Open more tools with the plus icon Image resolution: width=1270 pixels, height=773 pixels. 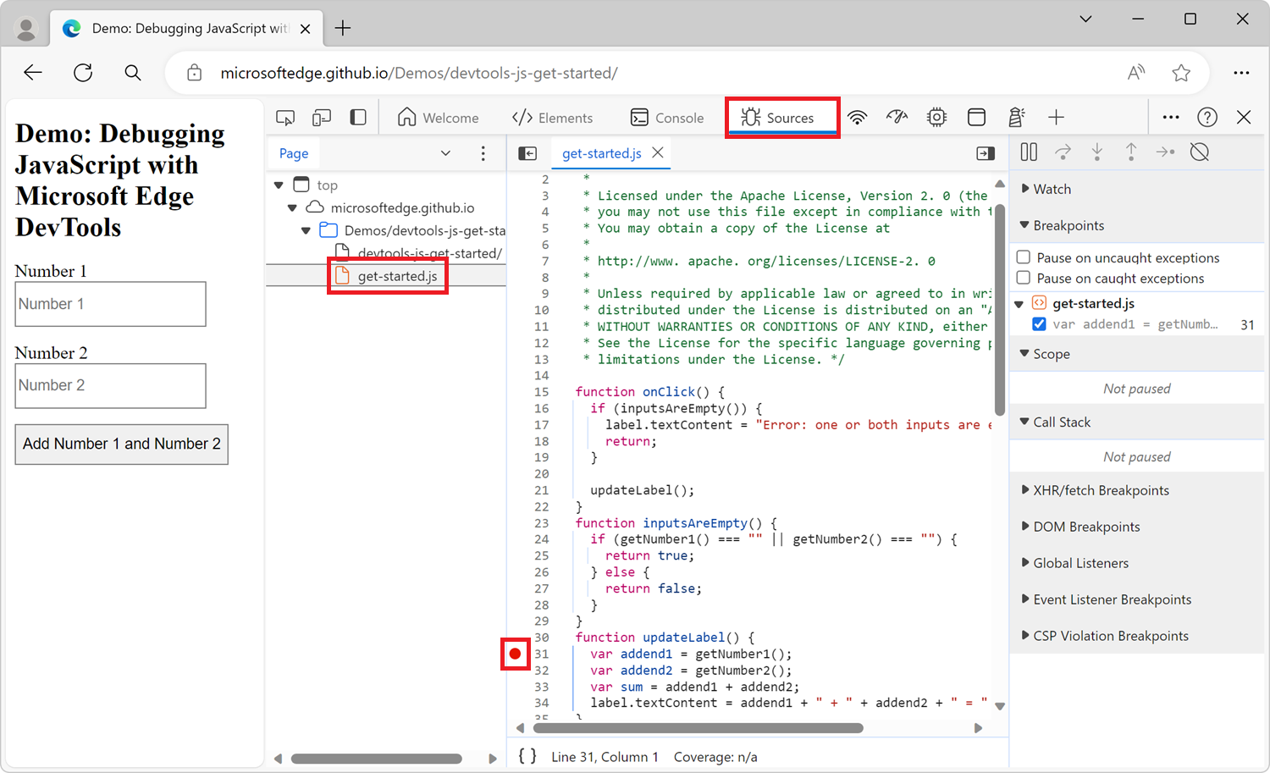pos(1056,117)
